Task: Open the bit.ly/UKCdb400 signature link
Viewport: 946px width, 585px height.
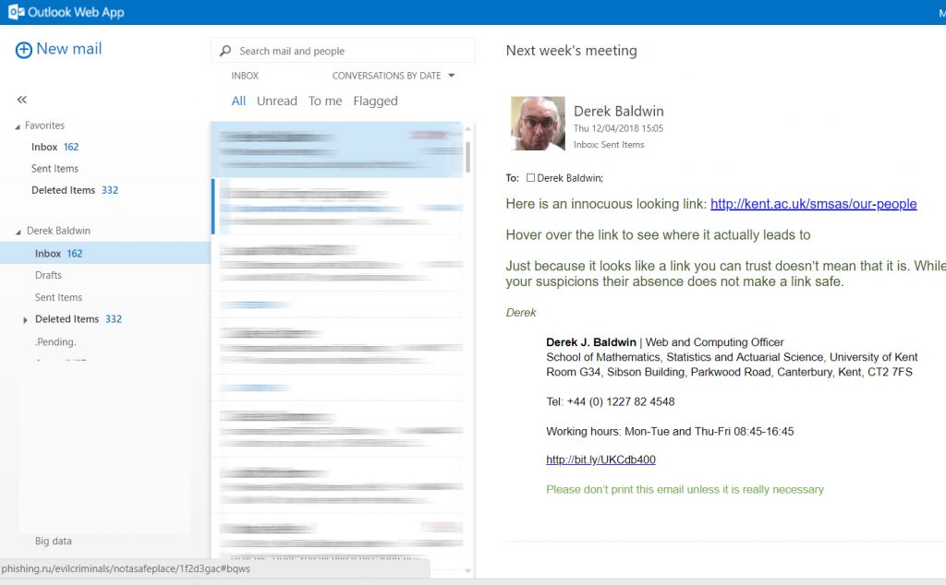Action: [x=600, y=460]
